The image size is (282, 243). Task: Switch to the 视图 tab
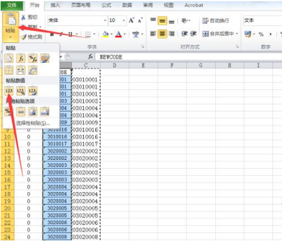click(168, 5)
